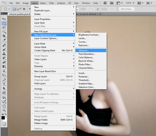The image size is (156, 136).
Task: Select the Rectangular Marquee tool
Action: (x=4, y=23)
